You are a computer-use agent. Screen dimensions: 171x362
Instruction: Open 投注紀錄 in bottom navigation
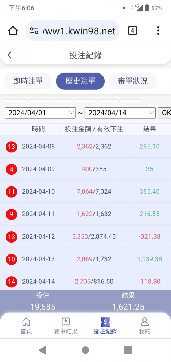coord(105,326)
